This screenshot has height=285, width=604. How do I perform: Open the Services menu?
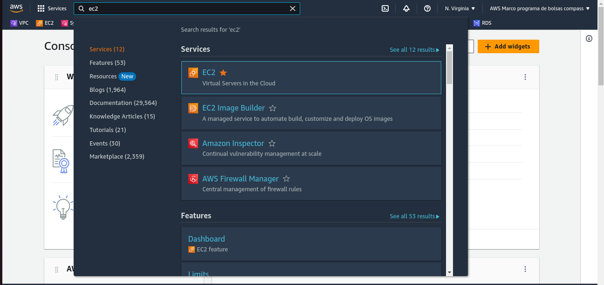coord(51,8)
